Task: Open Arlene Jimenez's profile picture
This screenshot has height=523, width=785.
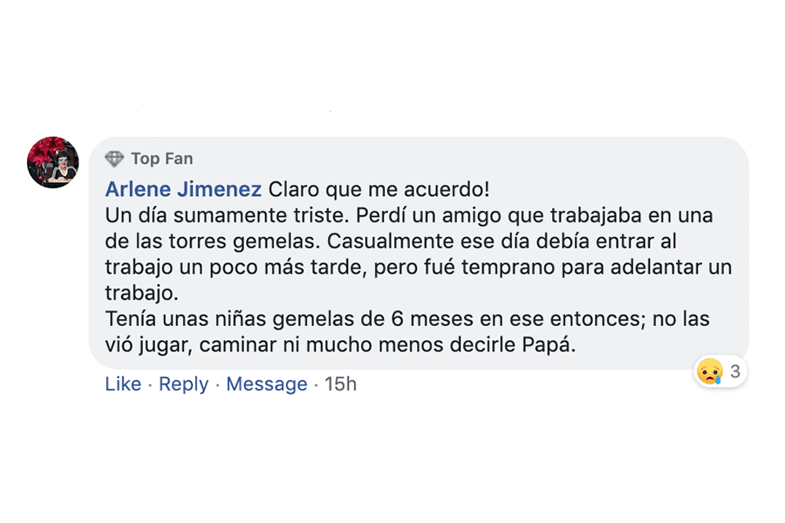Action: [53, 162]
